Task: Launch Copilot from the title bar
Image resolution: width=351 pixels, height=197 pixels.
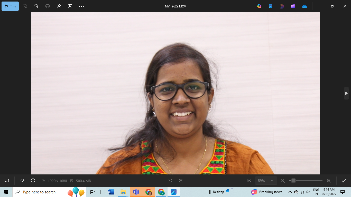Action: 259,6
